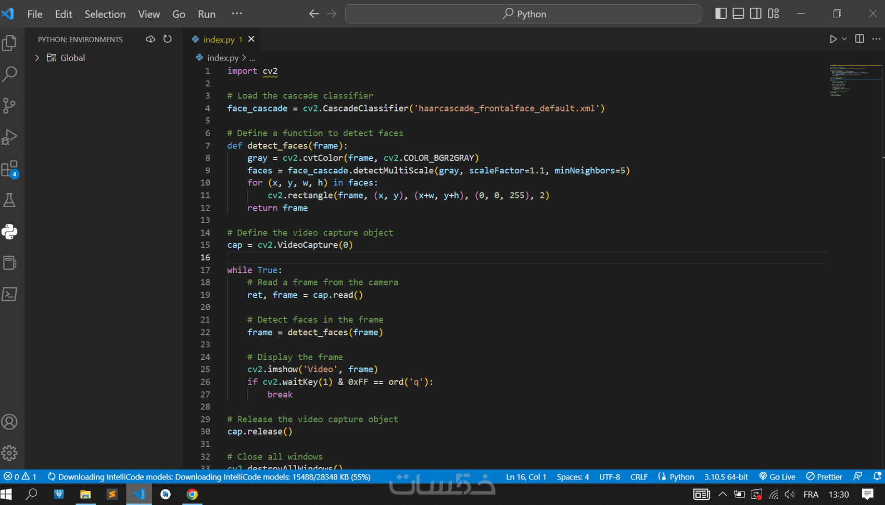This screenshot has height=505, width=885.
Task: Open the Extensions view with badge
Action: pyautogui.click(x=10, y=169)
